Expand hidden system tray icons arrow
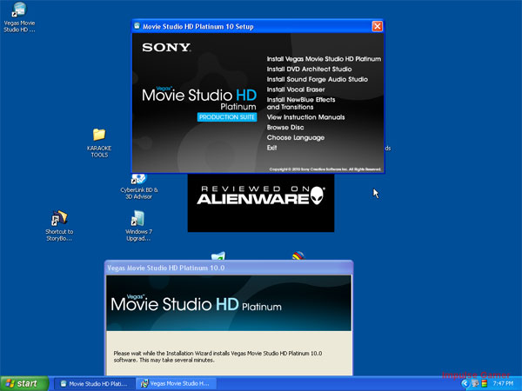The image size is (522, 391). click(x=465, y=384)
